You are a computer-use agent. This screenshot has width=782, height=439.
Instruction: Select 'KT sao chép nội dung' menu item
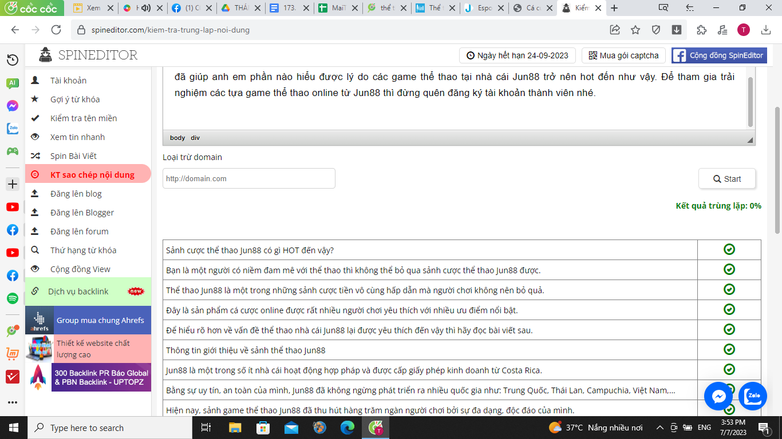click(88, 174)
